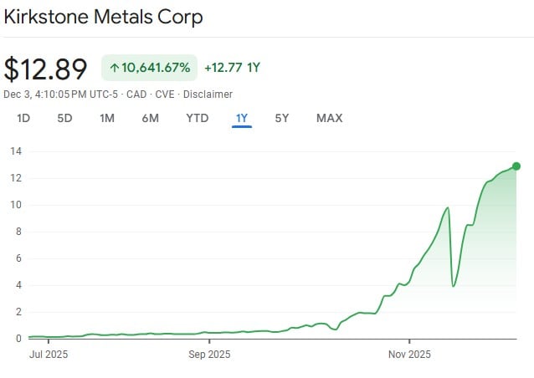Click the green endpoint dot on chart
Image resolution: width=534 pixels, height=378 pixels.
516,166
